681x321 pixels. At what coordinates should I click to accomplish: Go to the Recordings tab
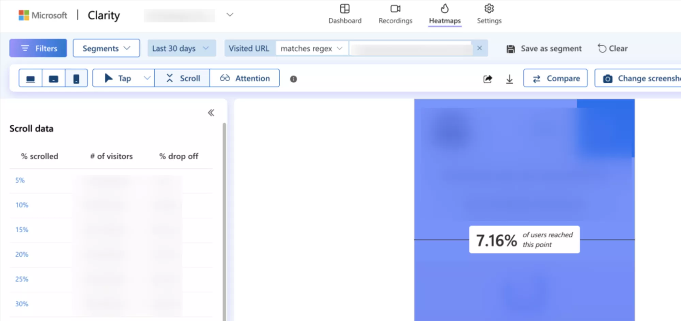click(x=395, y=14)
